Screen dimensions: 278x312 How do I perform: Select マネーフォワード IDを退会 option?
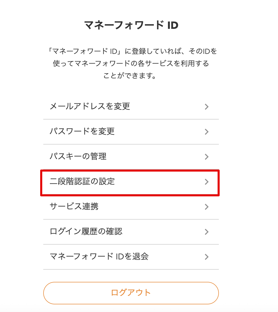coord(99,257)
